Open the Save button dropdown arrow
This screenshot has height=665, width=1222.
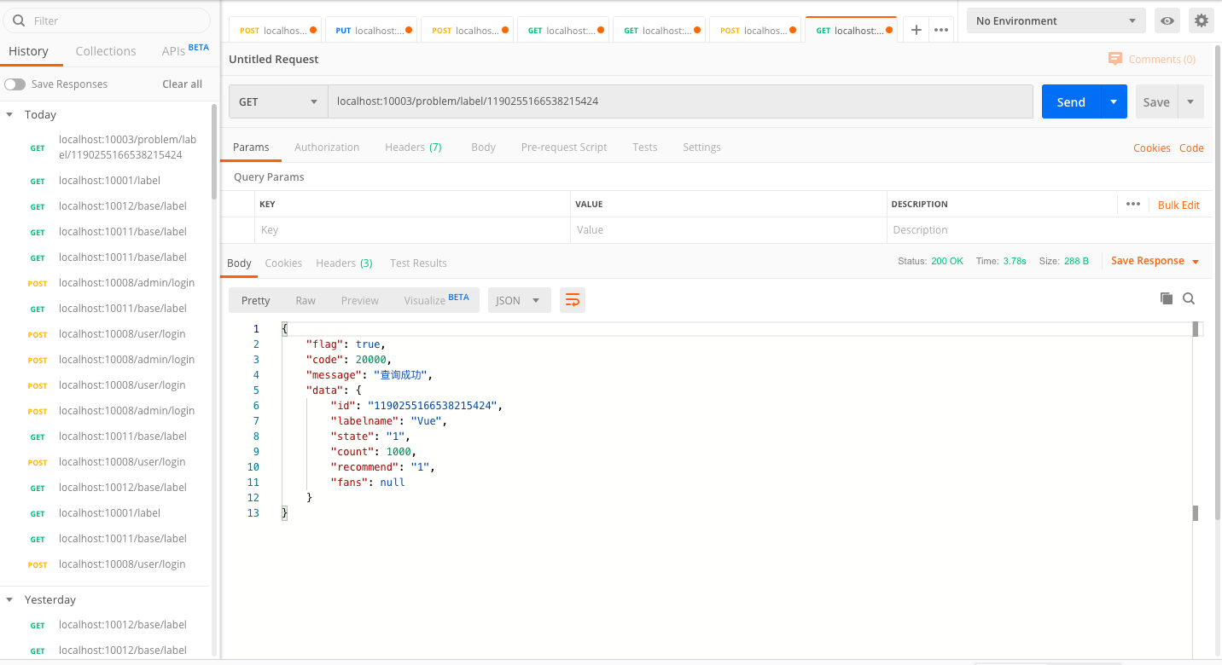coord(1191,101)
